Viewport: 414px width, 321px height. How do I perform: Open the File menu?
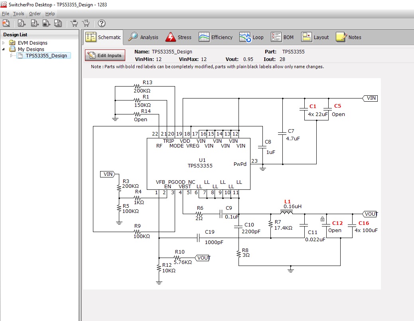(x=5, y=14)
